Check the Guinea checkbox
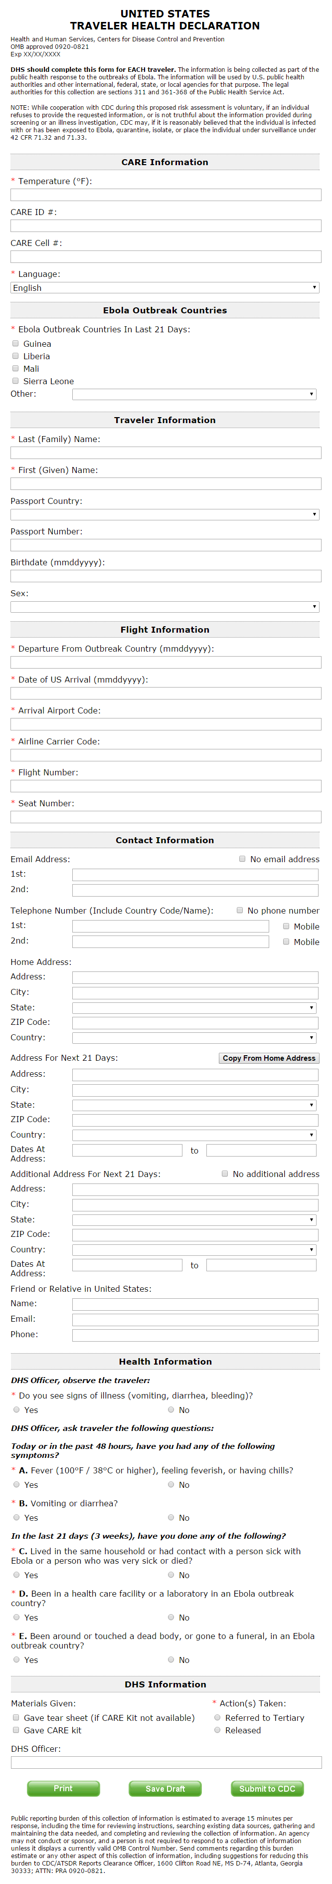This screenshot has width=332, height=1884. click(x=15, y=344)
